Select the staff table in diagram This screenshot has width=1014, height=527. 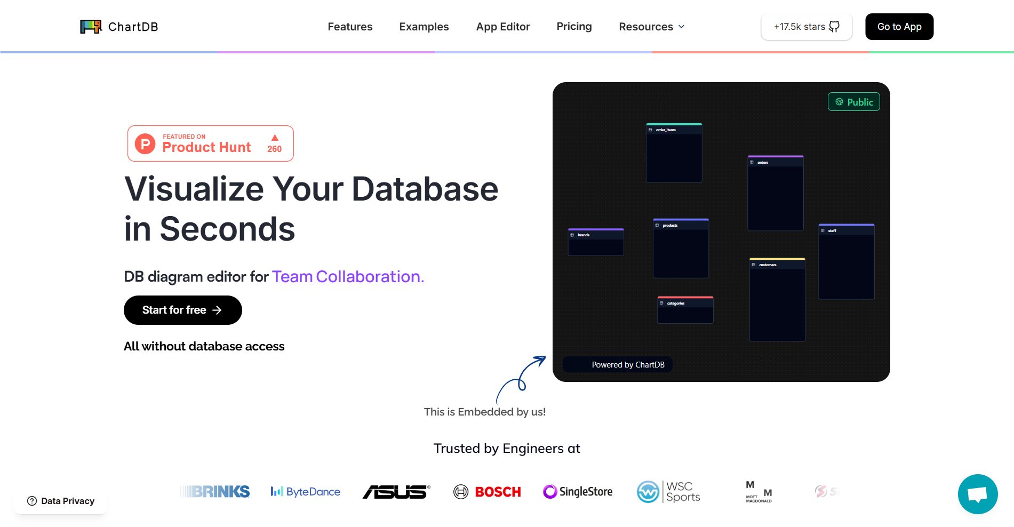pyautogui.click(x=847, y=261)
